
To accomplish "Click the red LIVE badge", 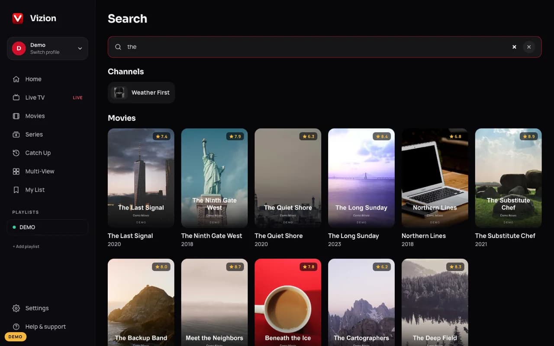I will pyautogui.click(x=77, y=98).
